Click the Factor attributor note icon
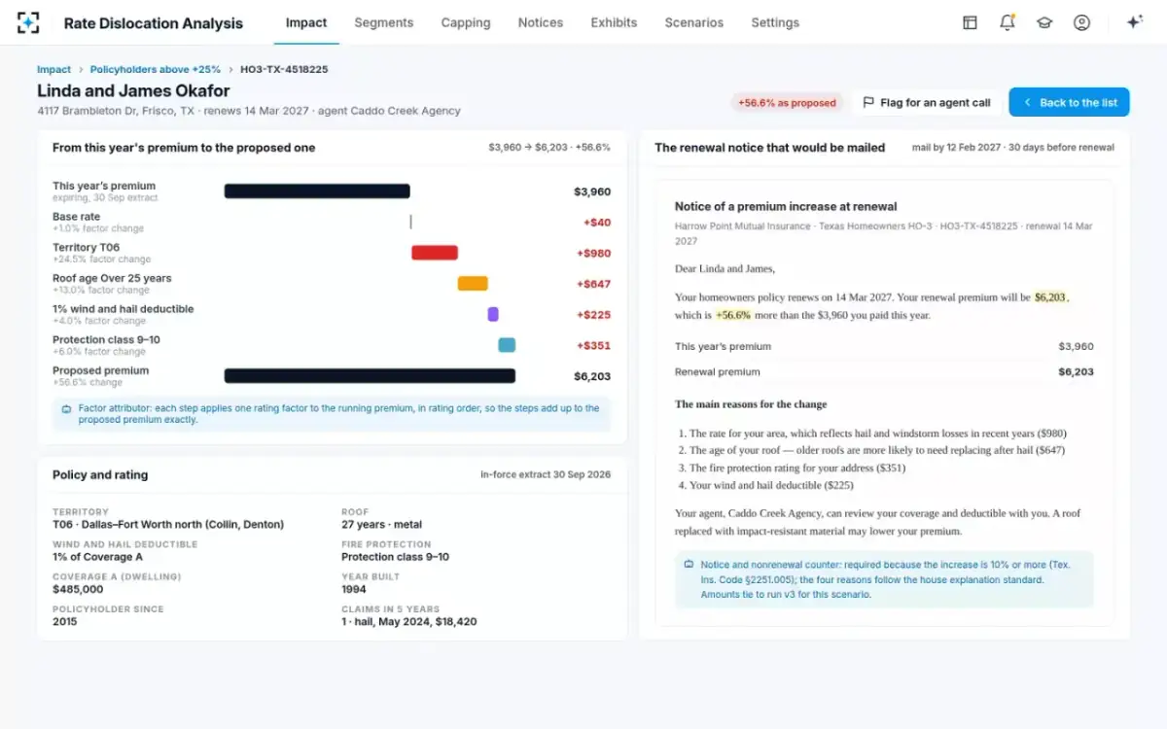The width and height of the screenshot is (1167, 729). [x=66, y=409]
